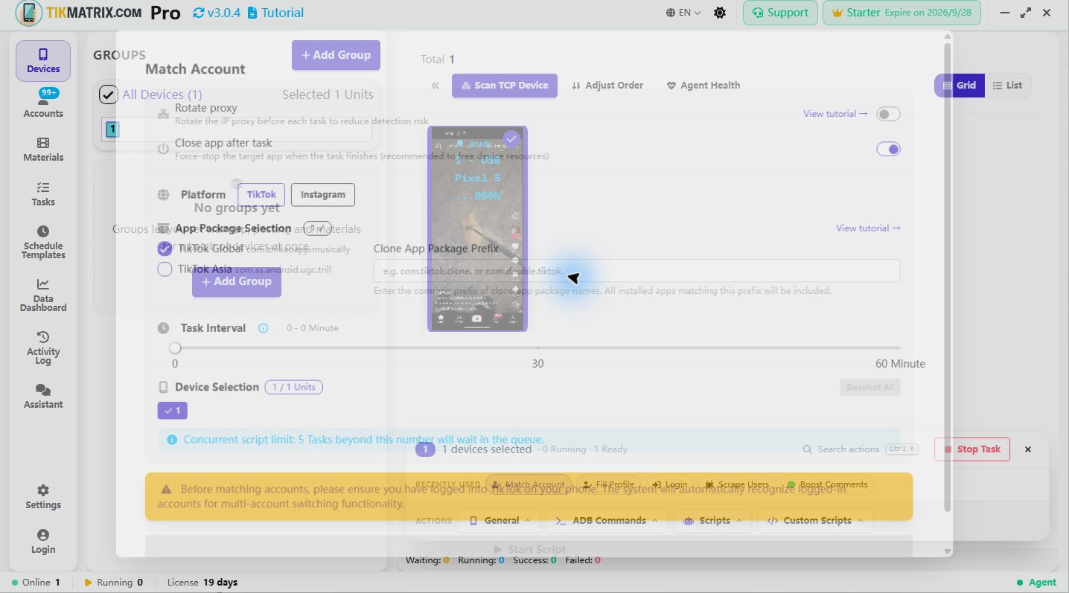
Task: Close the selected-devices action bar
Action: click(x=1028, y=449)
